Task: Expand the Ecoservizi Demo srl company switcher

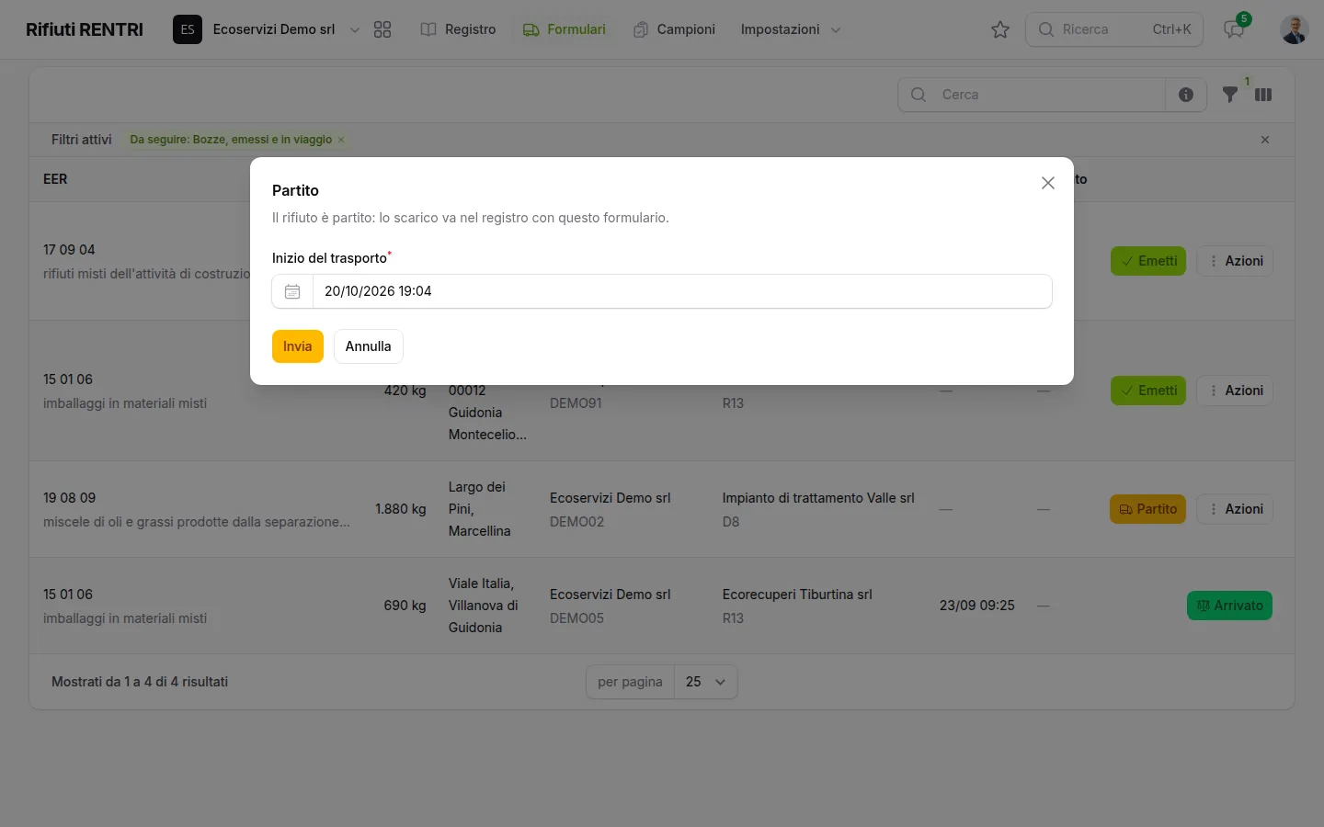Action: (x=267, y=29)
